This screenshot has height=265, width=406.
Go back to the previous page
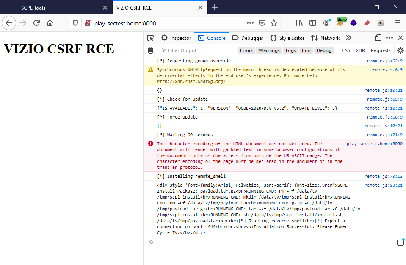[9, 23]
